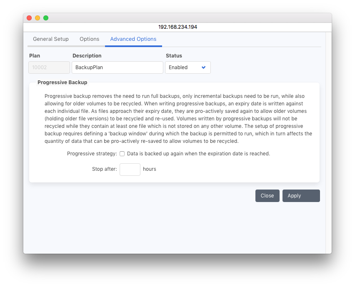Enable the Progressive strategy checkbox
The image size is (355, 287).
(x=122, y=154)
